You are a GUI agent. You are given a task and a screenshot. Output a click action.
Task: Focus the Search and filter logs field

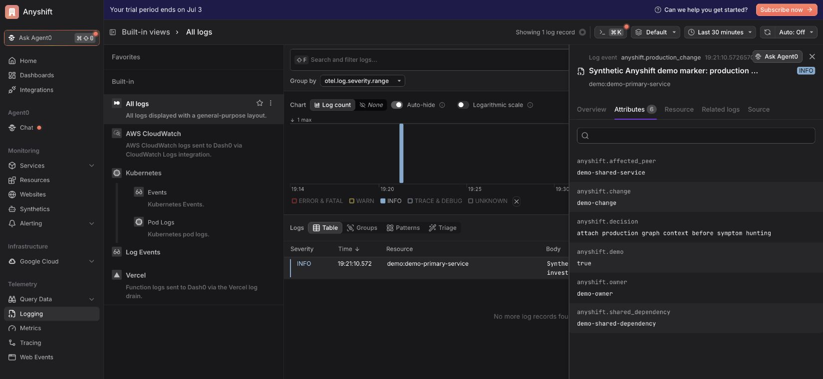coord(429,60)
